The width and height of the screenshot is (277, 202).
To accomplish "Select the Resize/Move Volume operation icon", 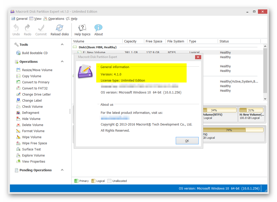I will [18, 70].
